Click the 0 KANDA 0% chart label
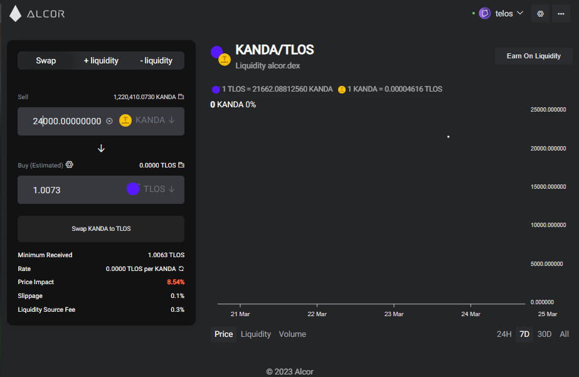Image resolution: width=579 pixels, height=377 pixels. pos(233,105)
